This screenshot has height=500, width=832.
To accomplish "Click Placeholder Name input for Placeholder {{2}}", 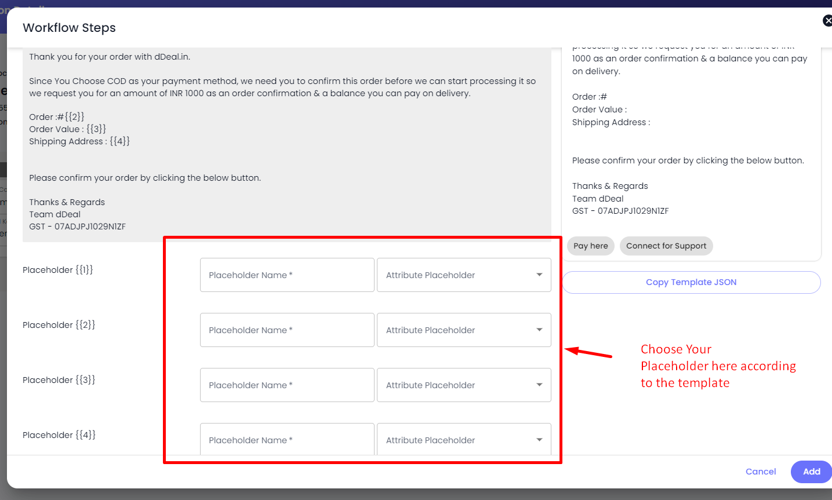I will tap(287, 330).
